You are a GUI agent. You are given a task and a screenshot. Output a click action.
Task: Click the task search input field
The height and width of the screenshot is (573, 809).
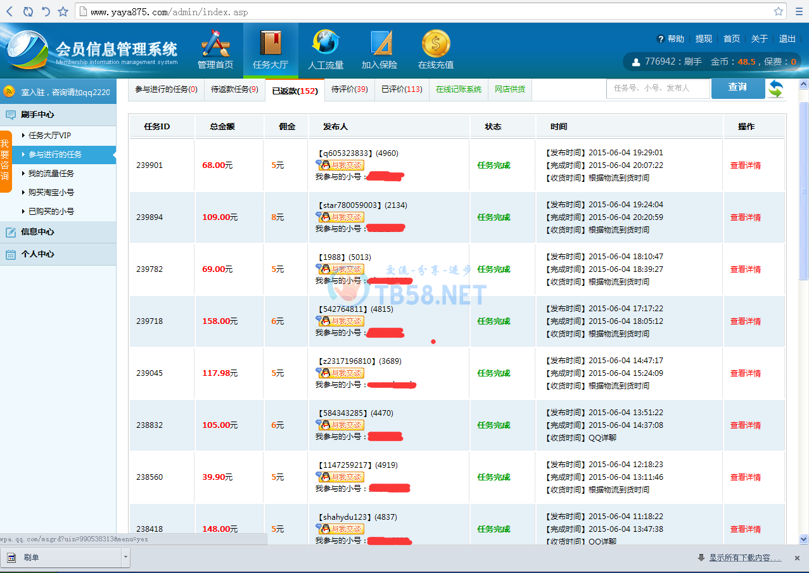(x=658, y=88)
